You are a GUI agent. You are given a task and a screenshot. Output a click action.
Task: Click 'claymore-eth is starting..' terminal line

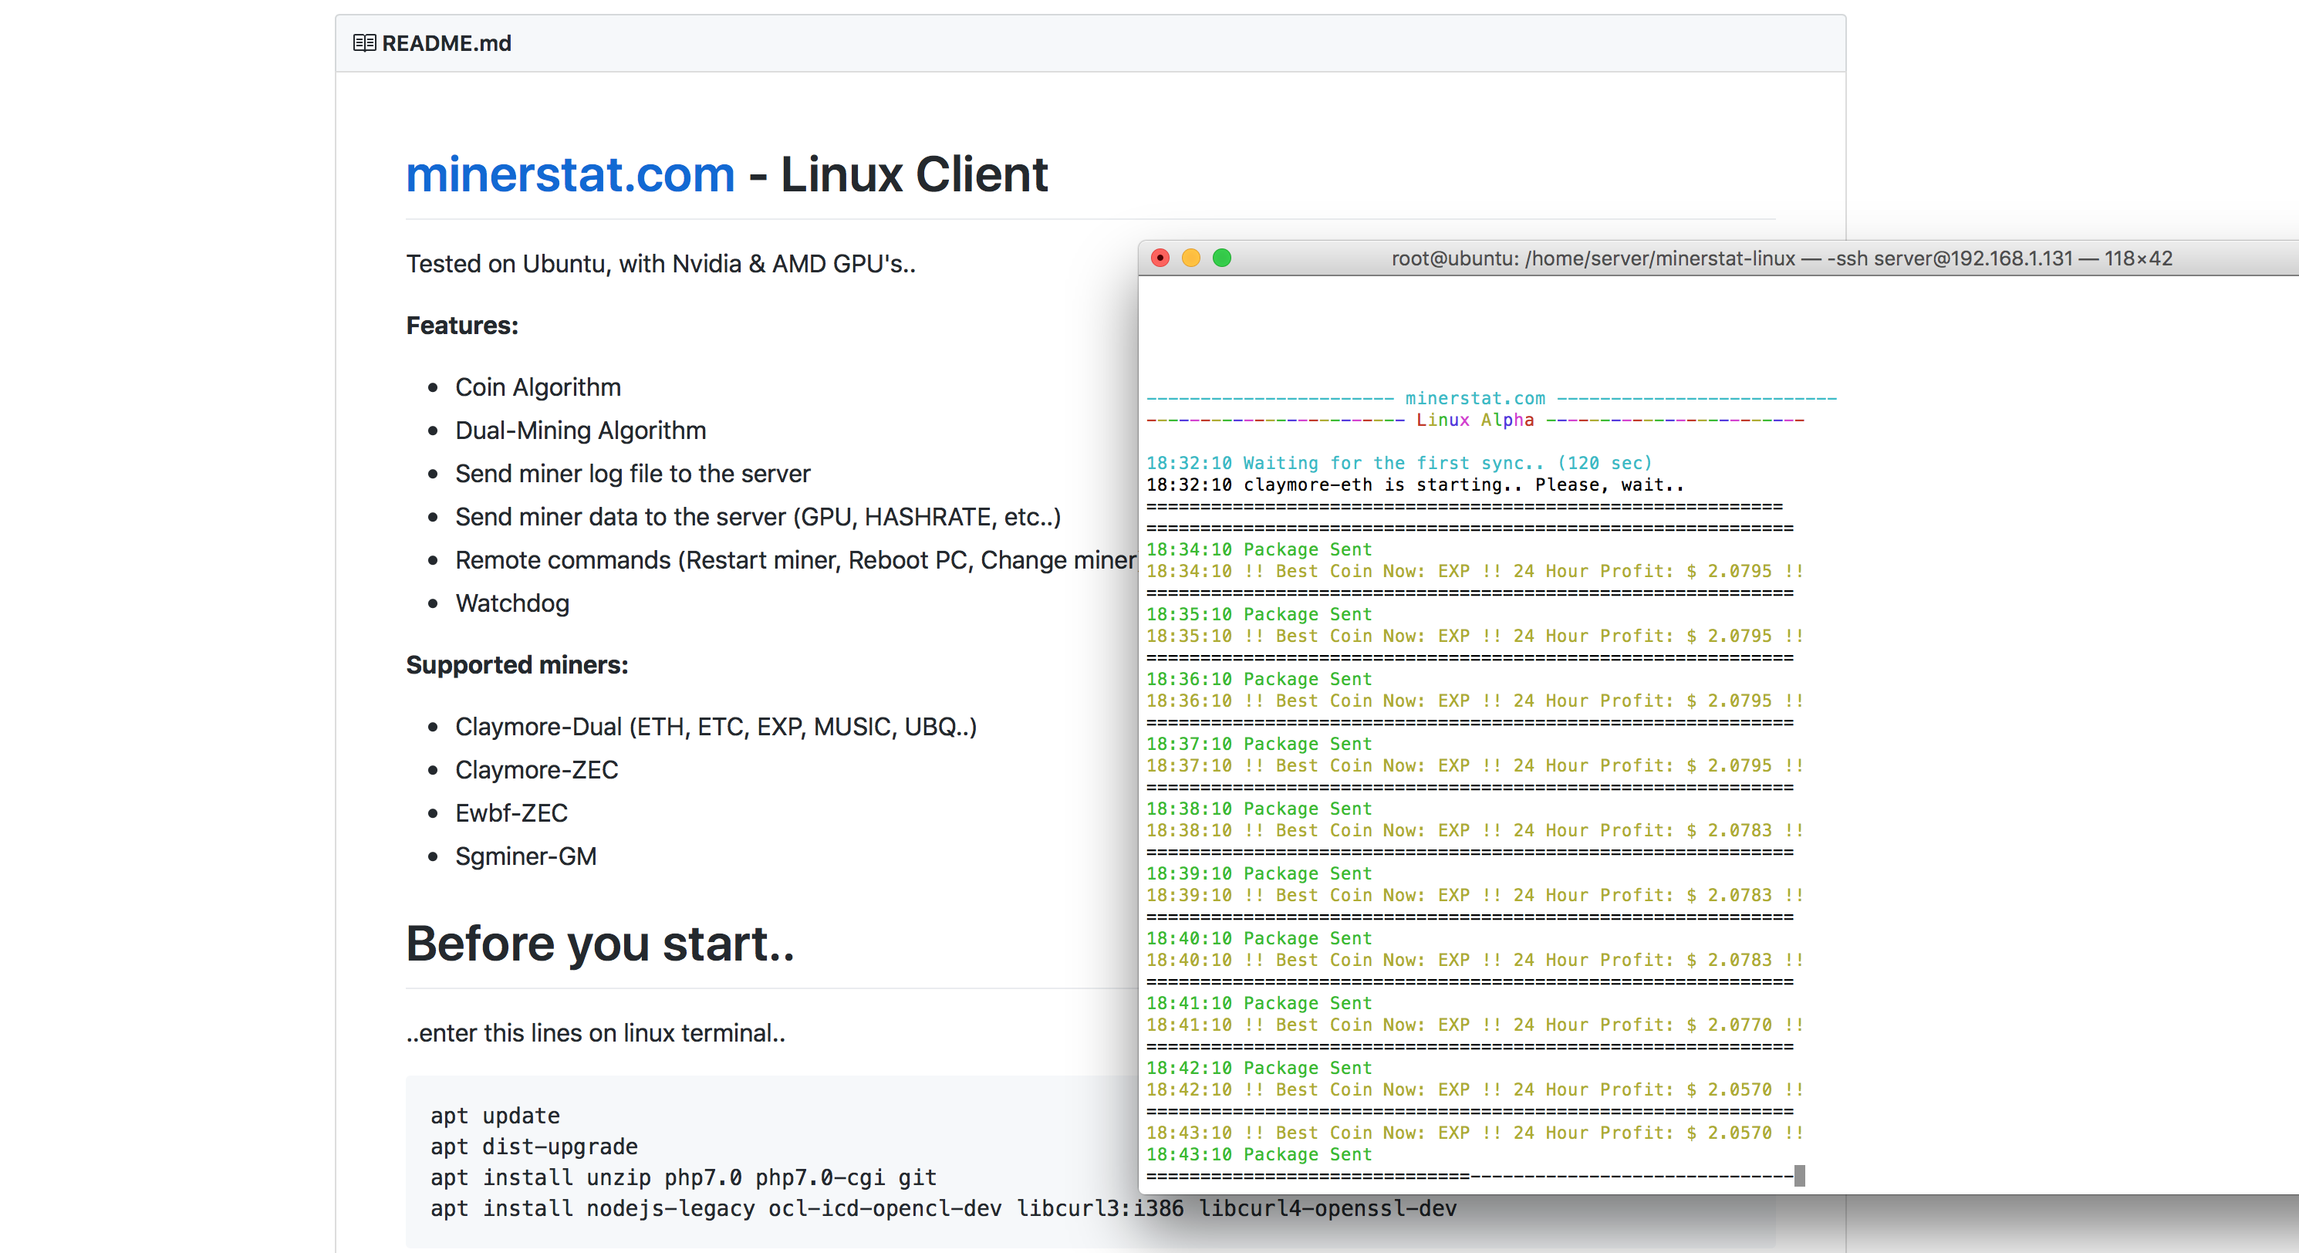click(1415, 485)
